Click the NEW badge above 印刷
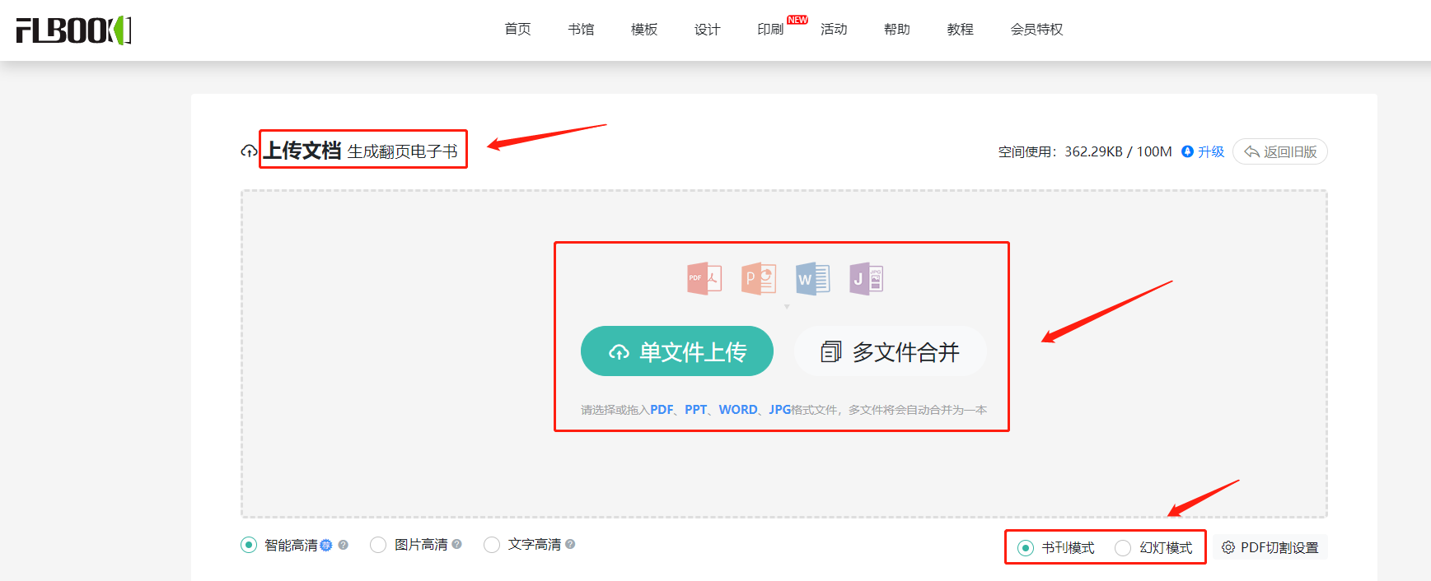 click(797, 20)
